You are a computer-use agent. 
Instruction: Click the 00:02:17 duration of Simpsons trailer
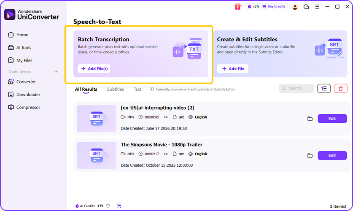click(x=152, y=154)
